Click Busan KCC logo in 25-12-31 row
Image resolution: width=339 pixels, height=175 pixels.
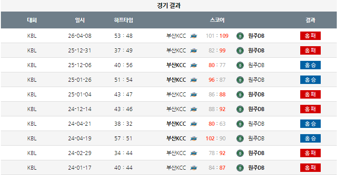[x=193, y=51]
